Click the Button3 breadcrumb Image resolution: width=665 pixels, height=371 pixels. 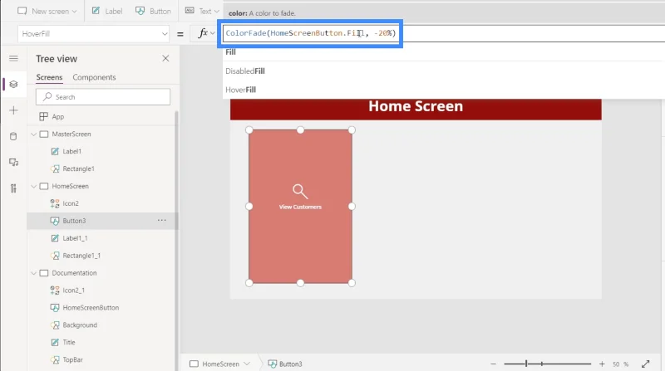tap(285, 364)
